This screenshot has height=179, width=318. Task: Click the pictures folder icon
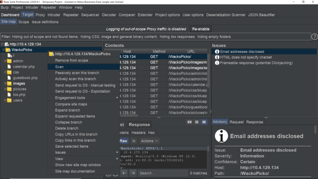[9, 89]
